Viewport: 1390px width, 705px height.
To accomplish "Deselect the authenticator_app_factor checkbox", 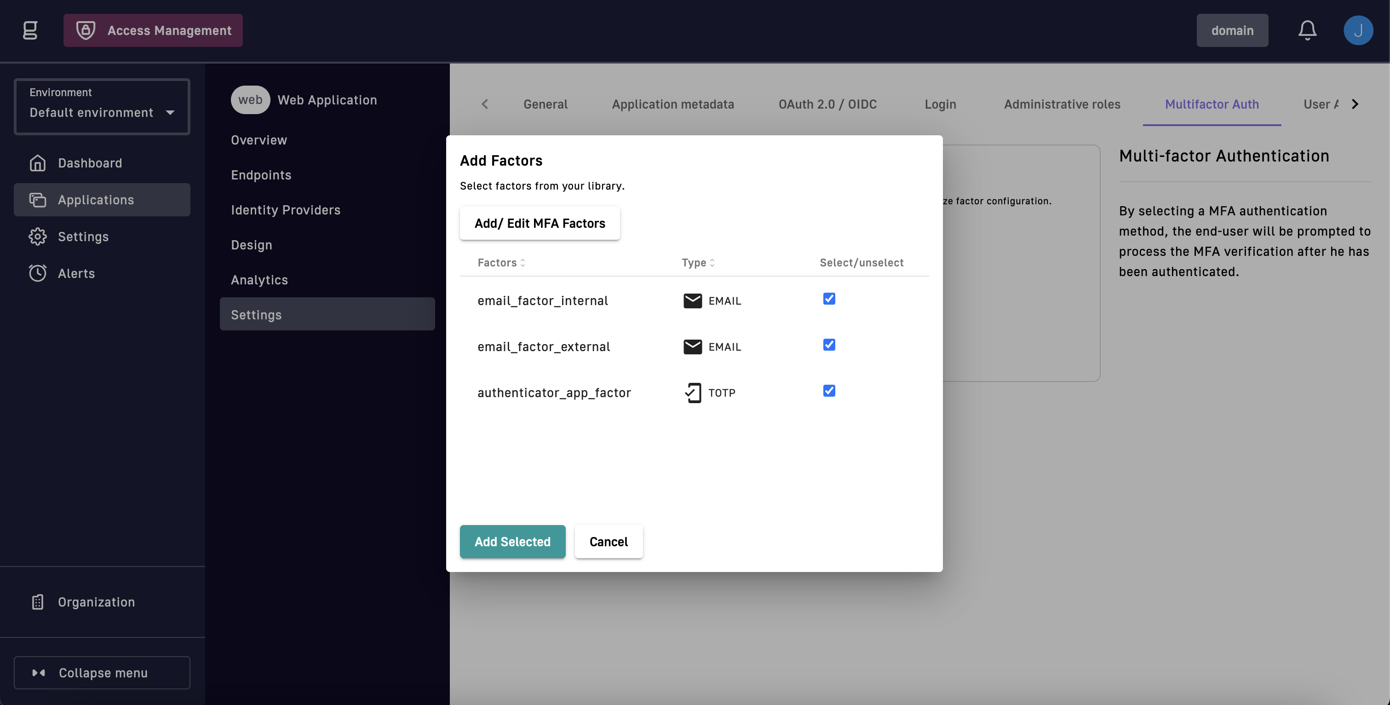I will tap(829, 391).
